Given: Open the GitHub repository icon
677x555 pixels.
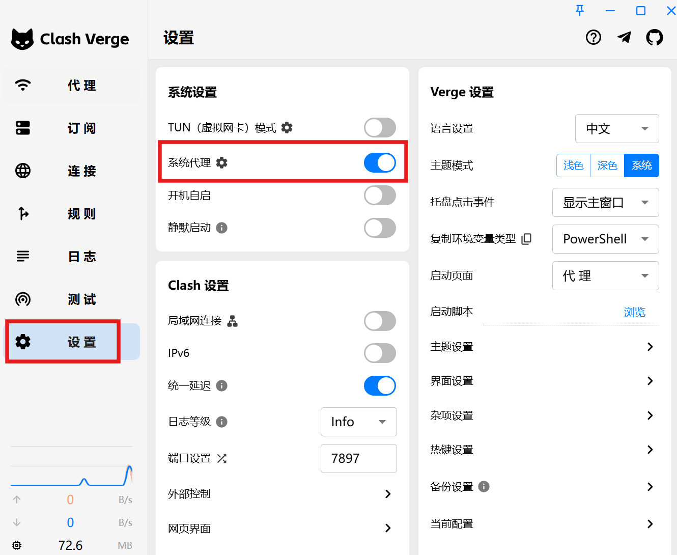Looking at the screenshot, I should [x=654, y=37].
